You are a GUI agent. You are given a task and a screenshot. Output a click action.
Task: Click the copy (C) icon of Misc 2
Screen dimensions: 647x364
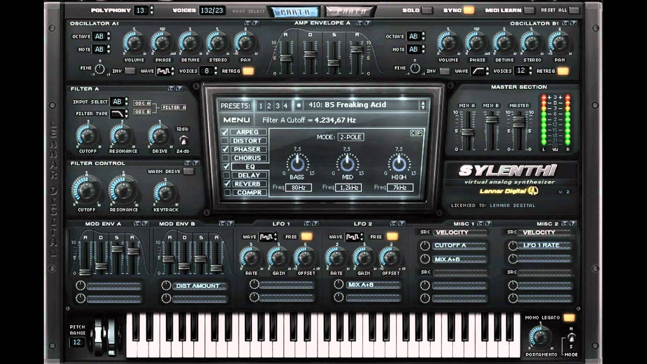(565, 223)
